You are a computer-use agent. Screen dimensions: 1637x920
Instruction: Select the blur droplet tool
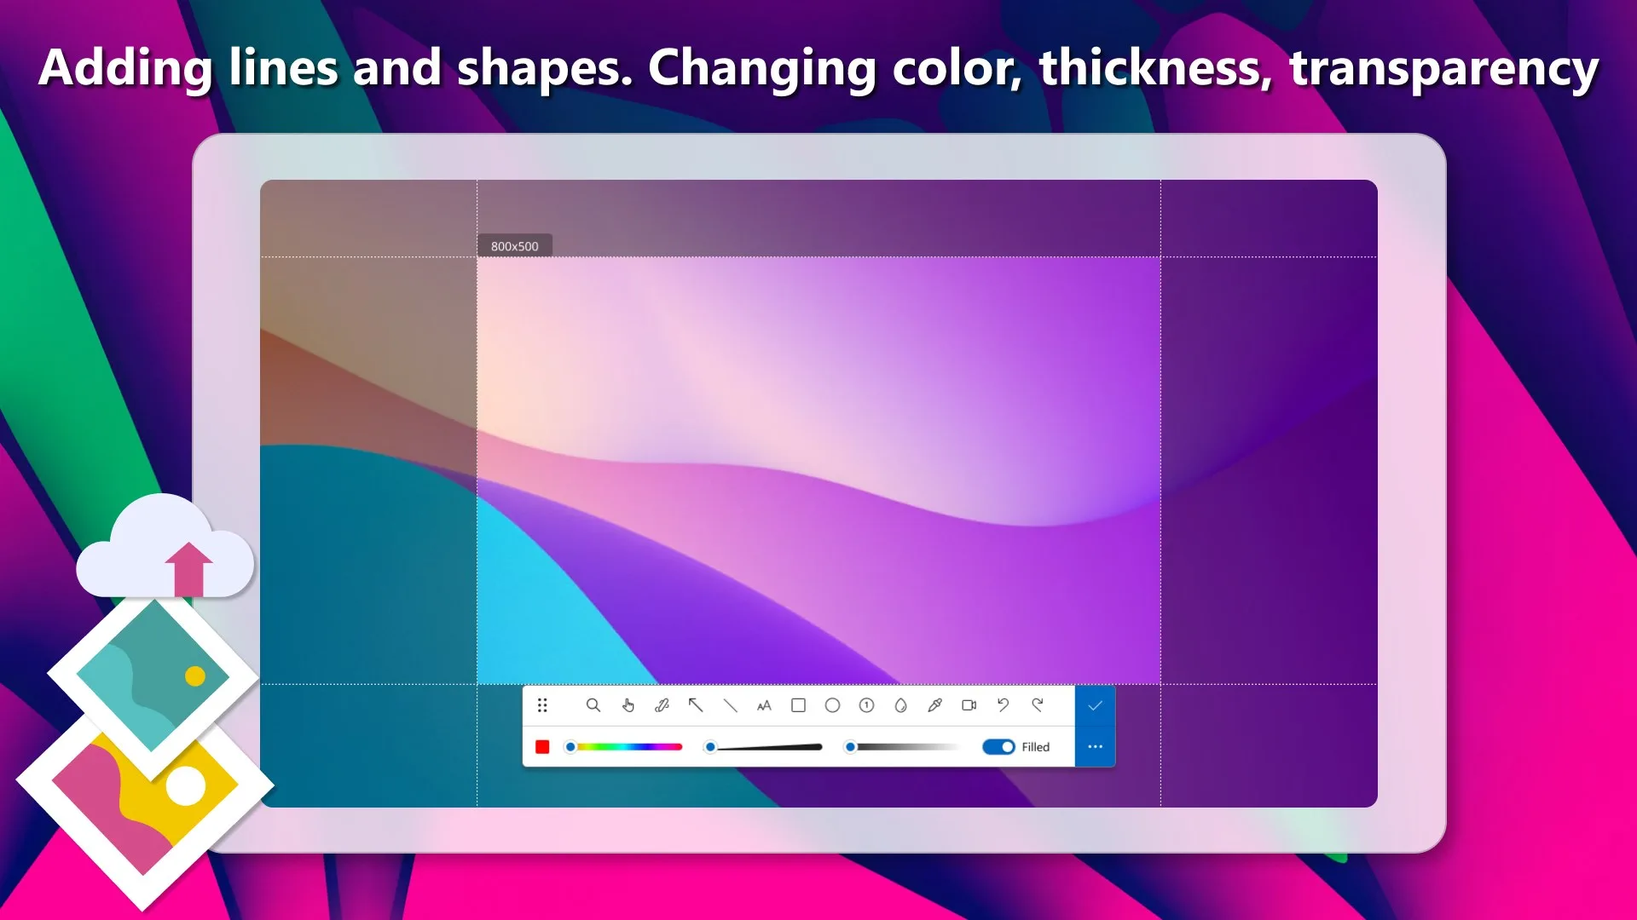901,705
